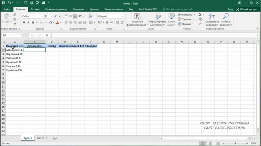Change text orientation icon
Screen dimensions: 261x146
click(80, 16)
